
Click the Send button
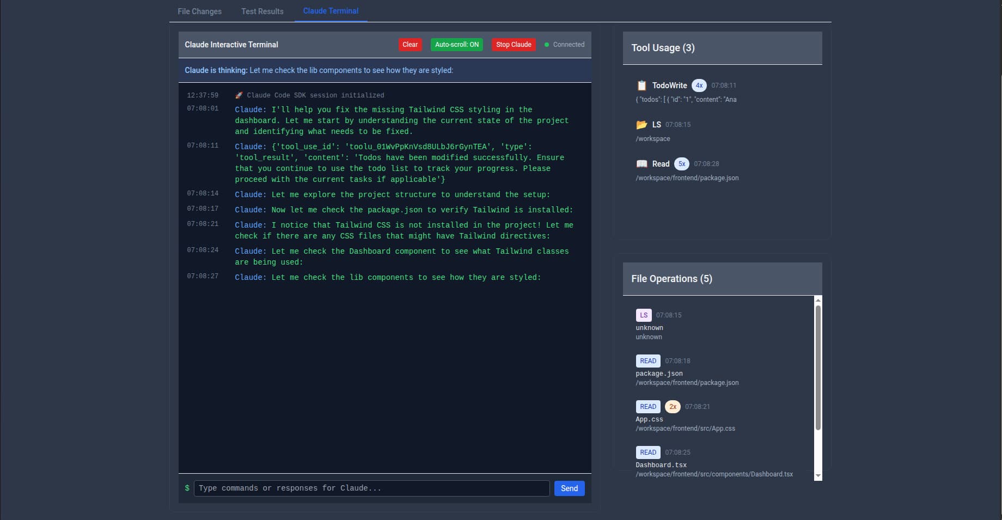coord(569,488)
